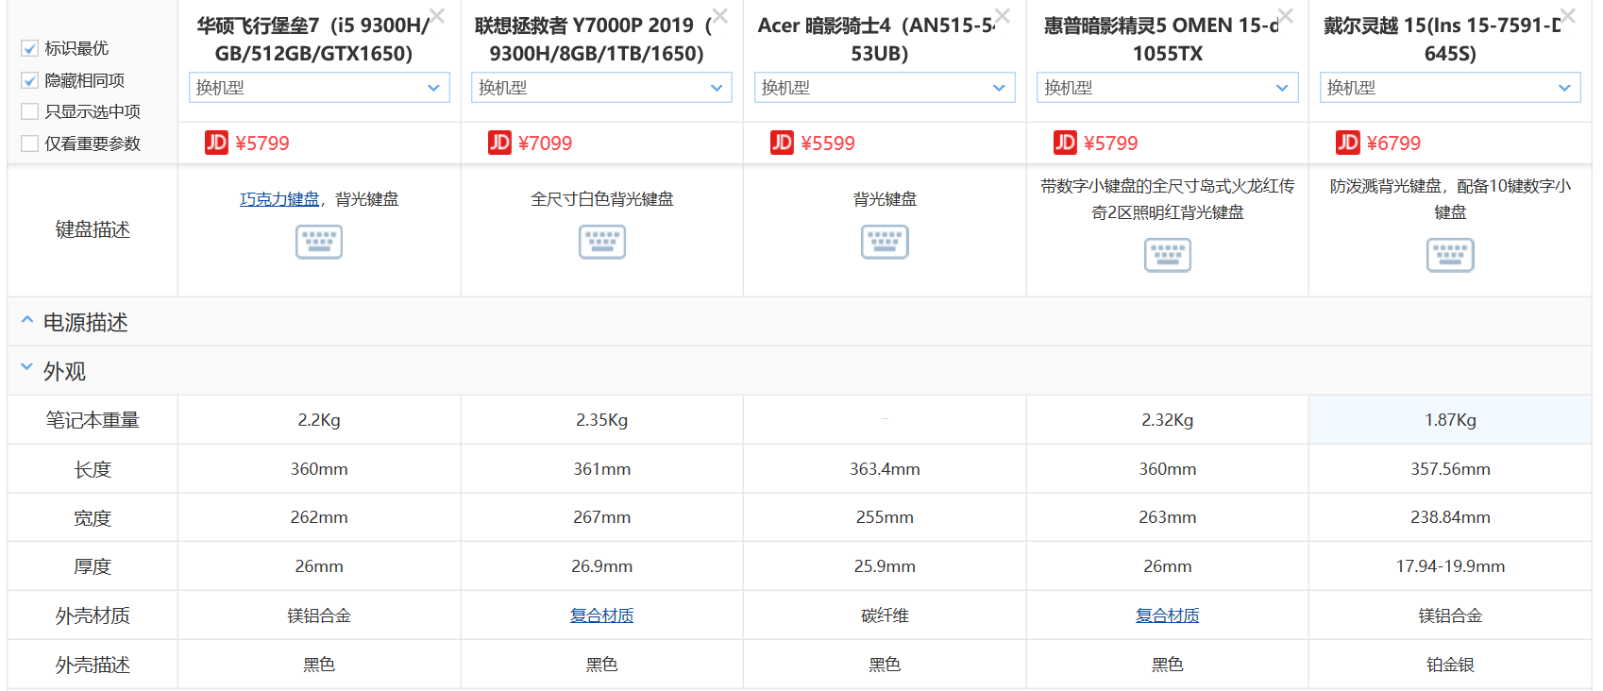
Task: Open JD icon beside ¥5799 for 华硕飞行堡垒7
Action: tap(216, 143)
